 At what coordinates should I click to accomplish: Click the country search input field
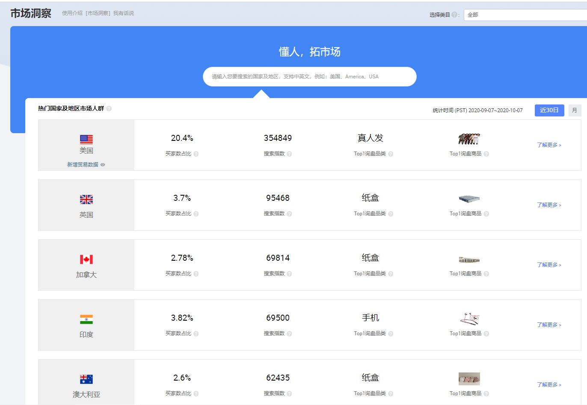pos(309,76)
